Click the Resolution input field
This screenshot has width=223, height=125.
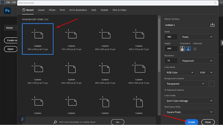point(171,61)
